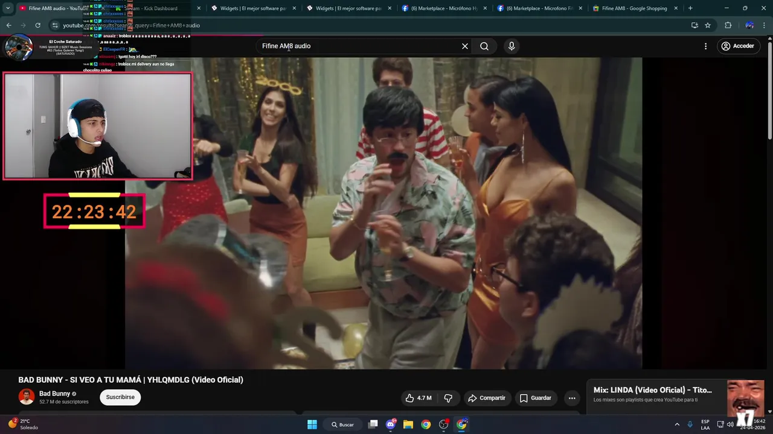Click 52.7 M de suscriptores text
773x434 pixels.
(64, 401)
